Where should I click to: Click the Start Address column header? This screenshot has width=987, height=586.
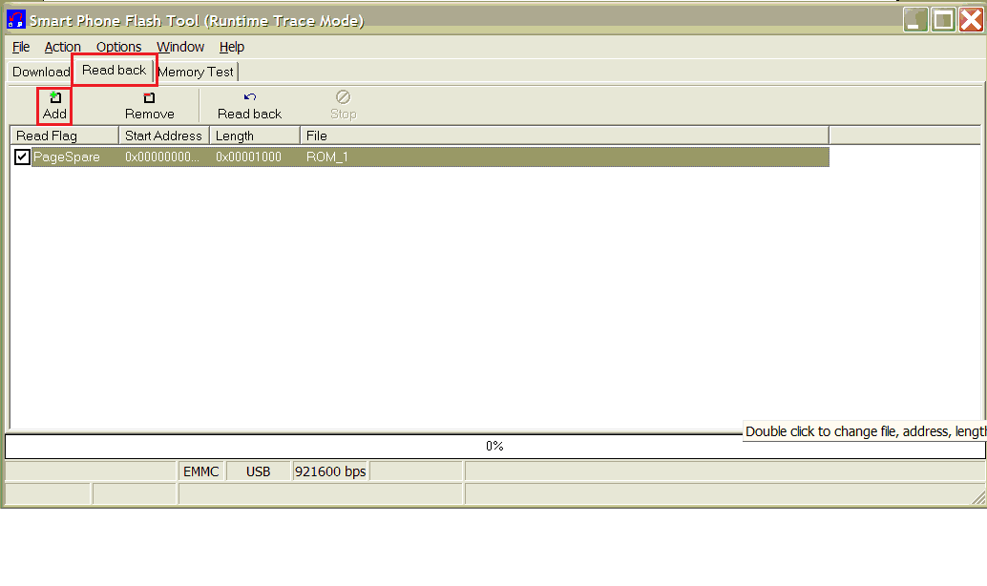click(x=164, y=136)
